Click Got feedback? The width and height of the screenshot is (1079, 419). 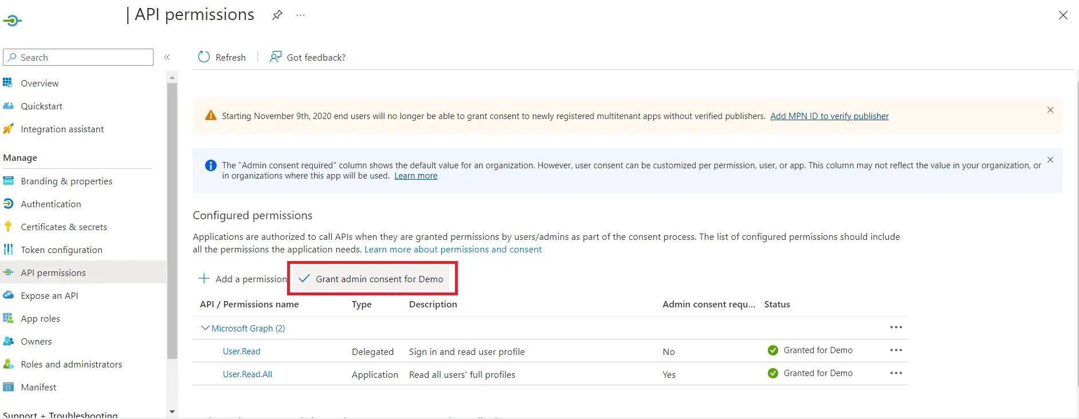(308, 57)
